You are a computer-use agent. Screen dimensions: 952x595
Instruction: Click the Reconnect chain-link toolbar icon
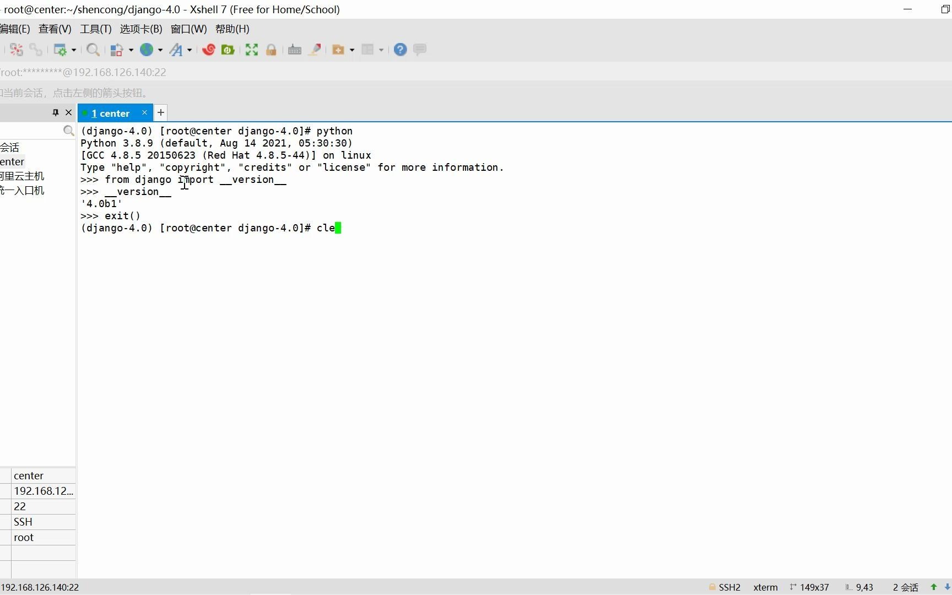point(36,50)
